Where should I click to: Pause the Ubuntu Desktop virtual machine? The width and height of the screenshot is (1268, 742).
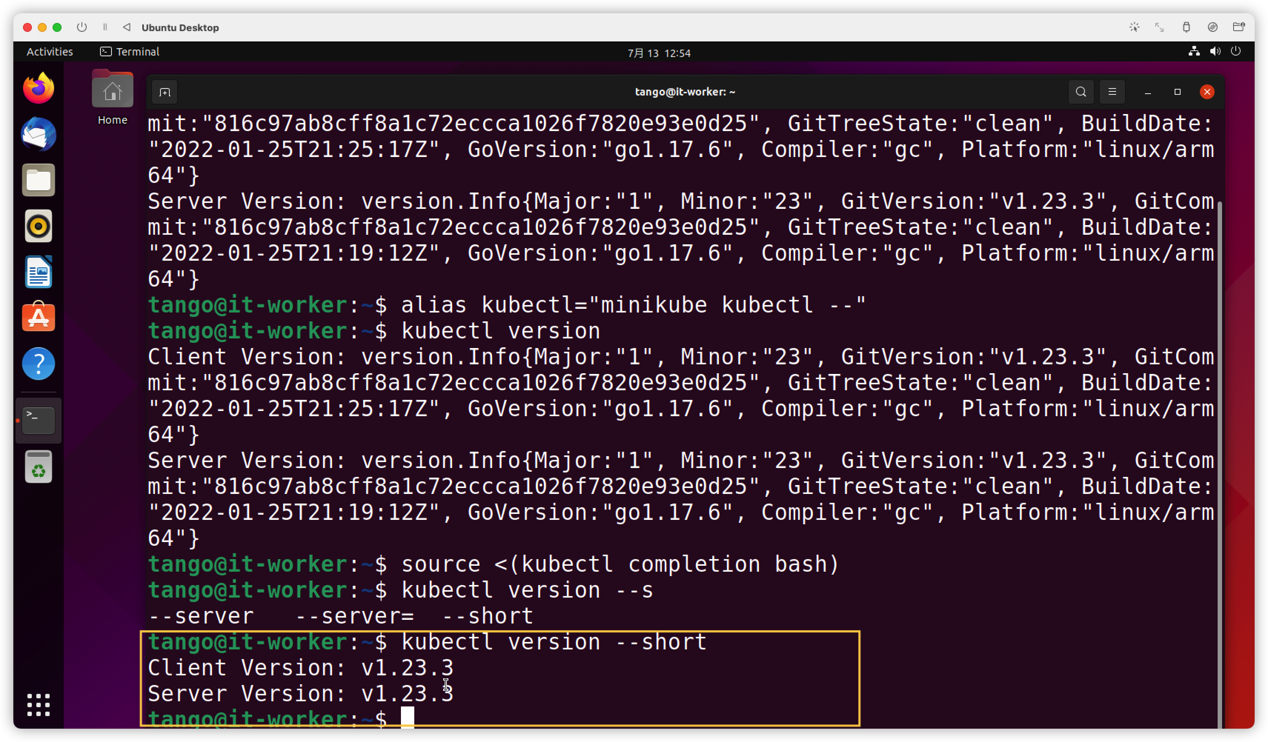(105, 27)
